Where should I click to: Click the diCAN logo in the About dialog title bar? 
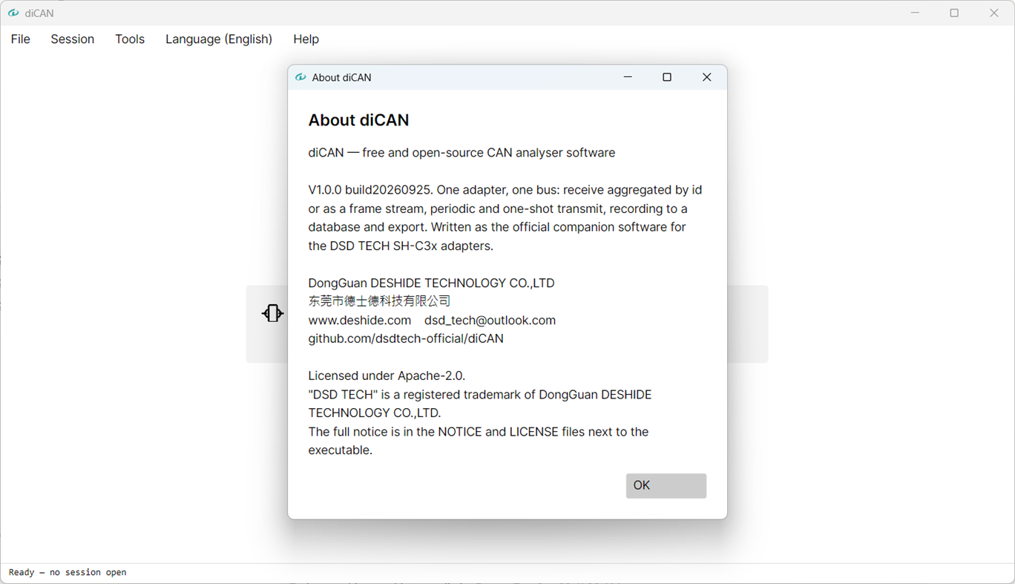click(x=300, y=77)
